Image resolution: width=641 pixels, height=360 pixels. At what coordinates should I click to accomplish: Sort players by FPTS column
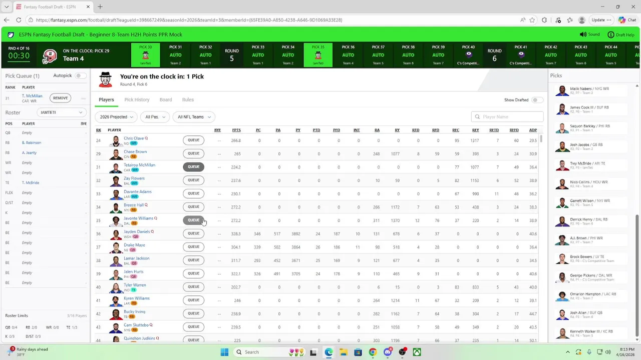click(x=236, y=130)
